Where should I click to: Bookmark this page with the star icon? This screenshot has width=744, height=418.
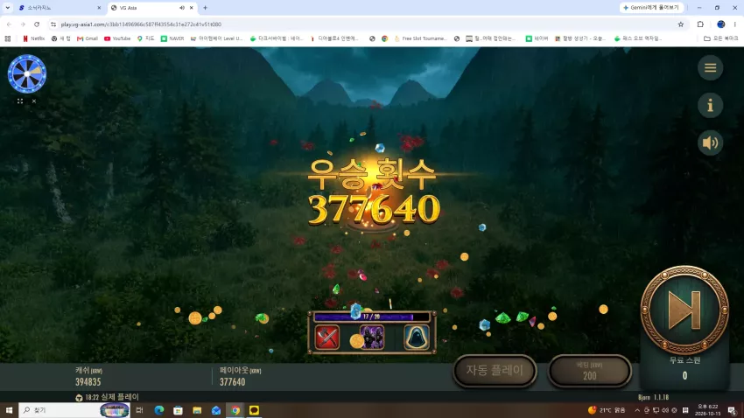click(680, 24)
